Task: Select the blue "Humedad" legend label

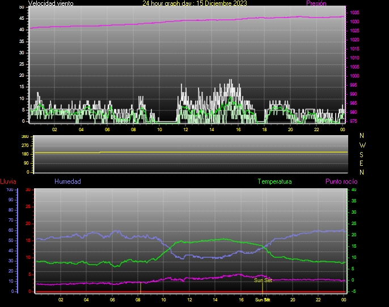Action: coord(67,181)
